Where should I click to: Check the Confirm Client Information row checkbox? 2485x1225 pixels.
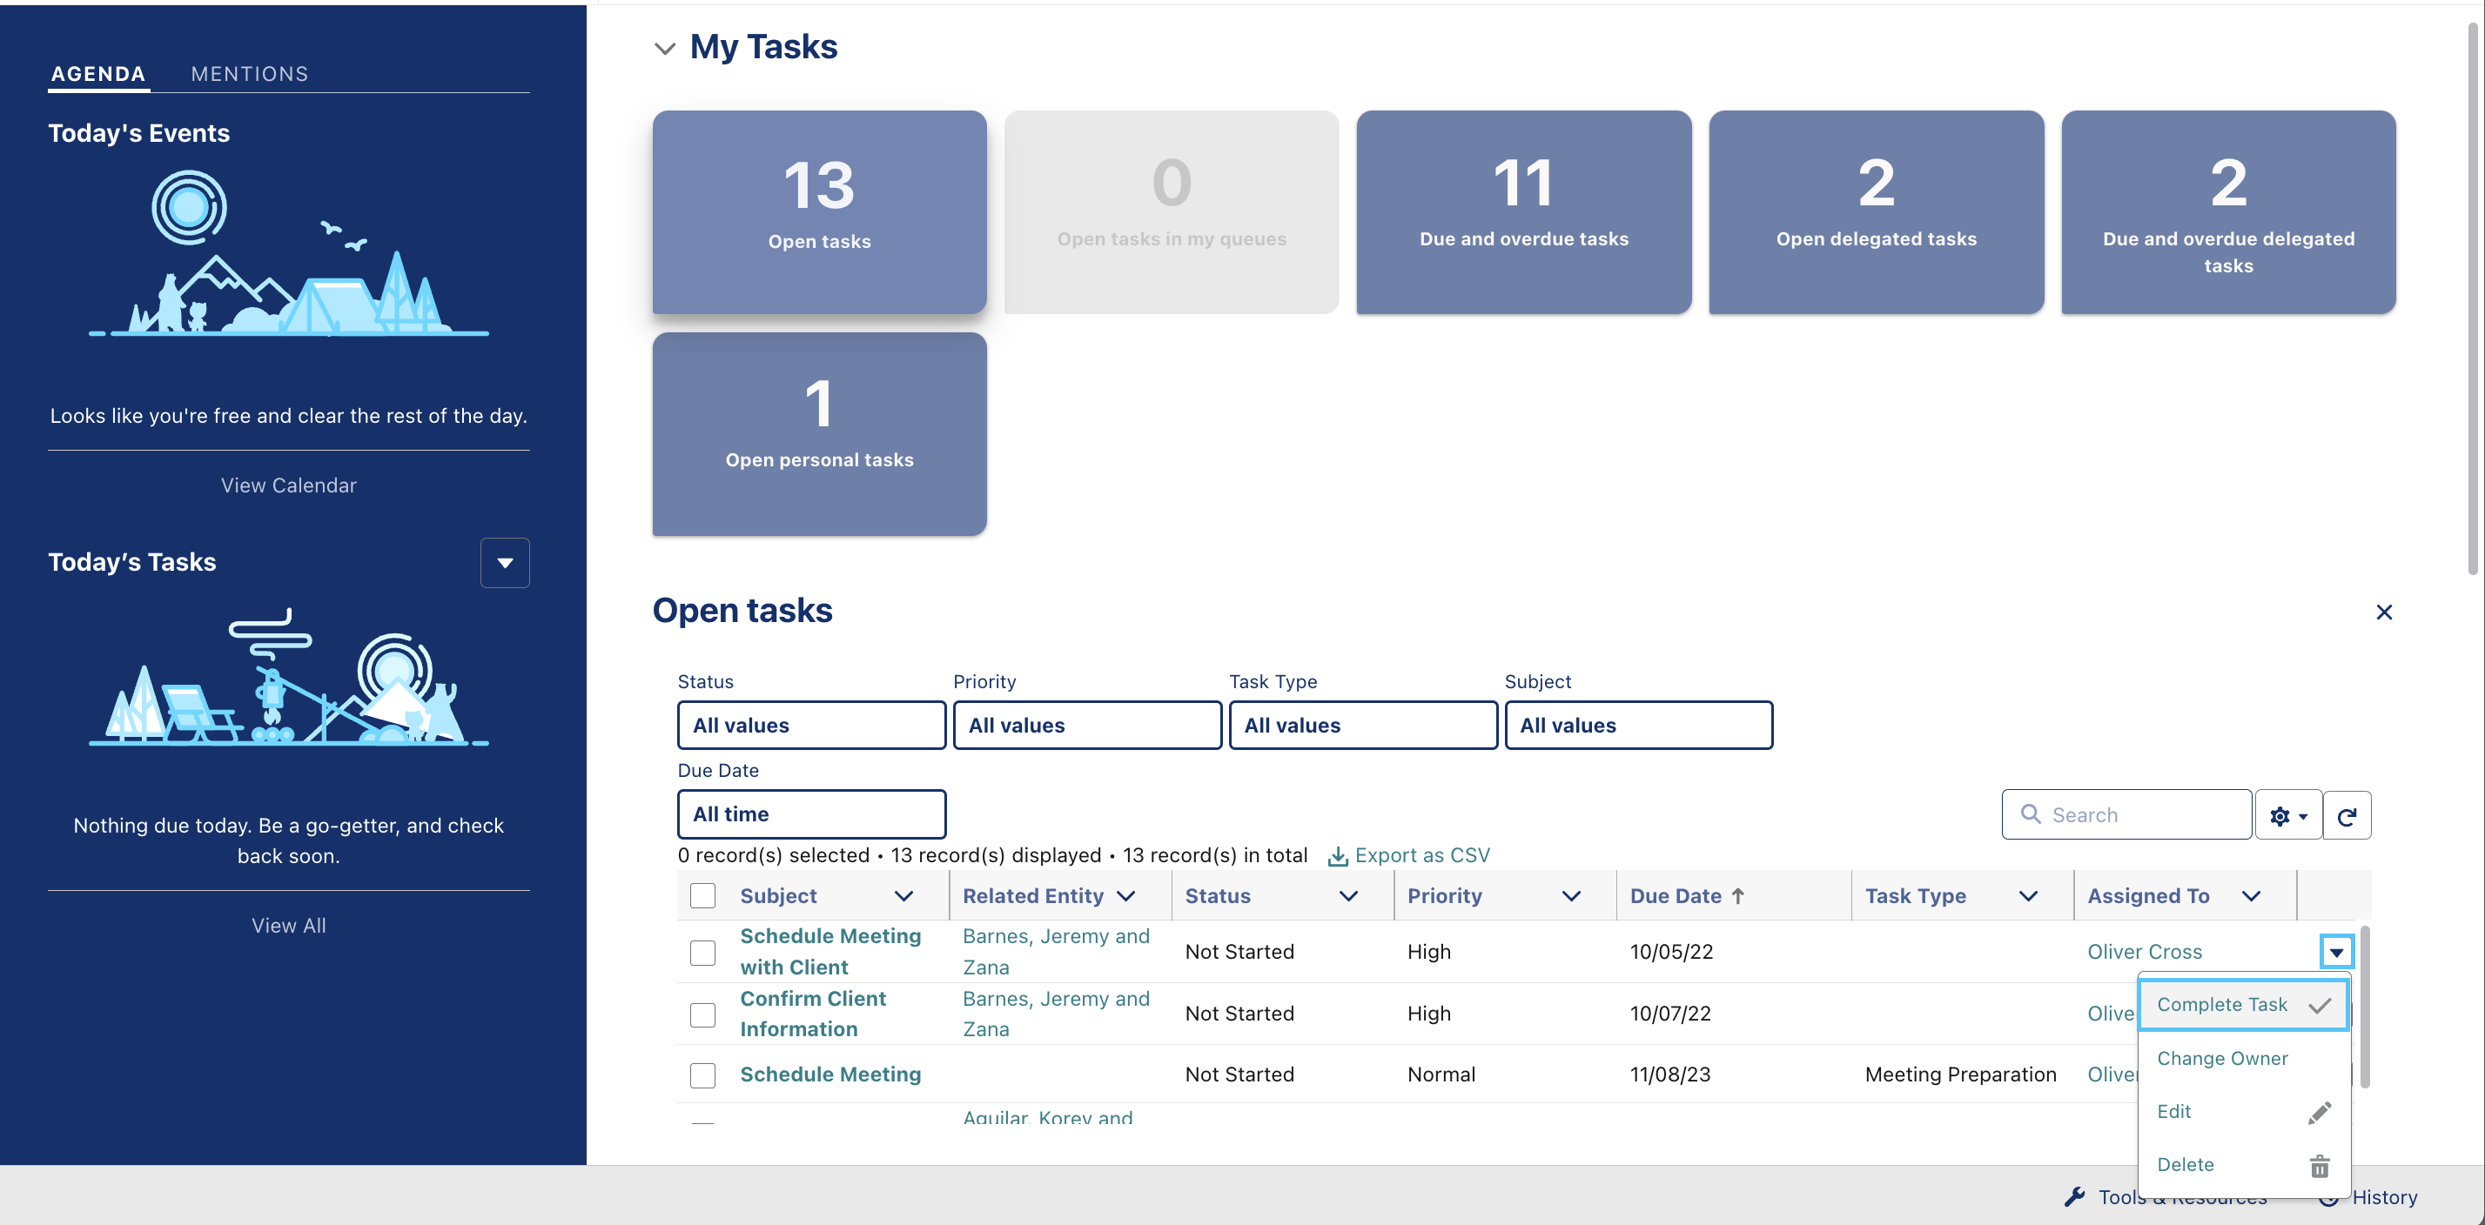[x=702, y=1014]
